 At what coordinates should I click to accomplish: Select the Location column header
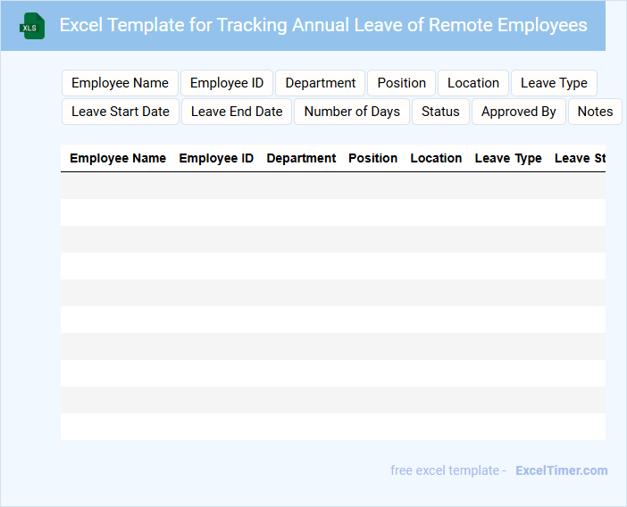436,158
